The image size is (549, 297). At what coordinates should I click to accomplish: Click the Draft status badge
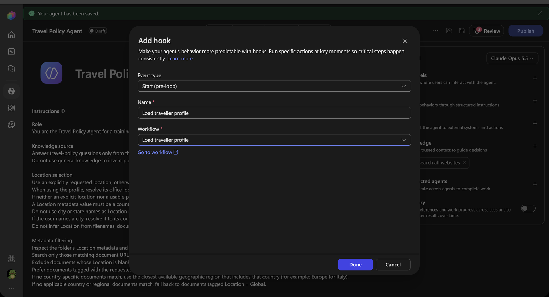98,31
